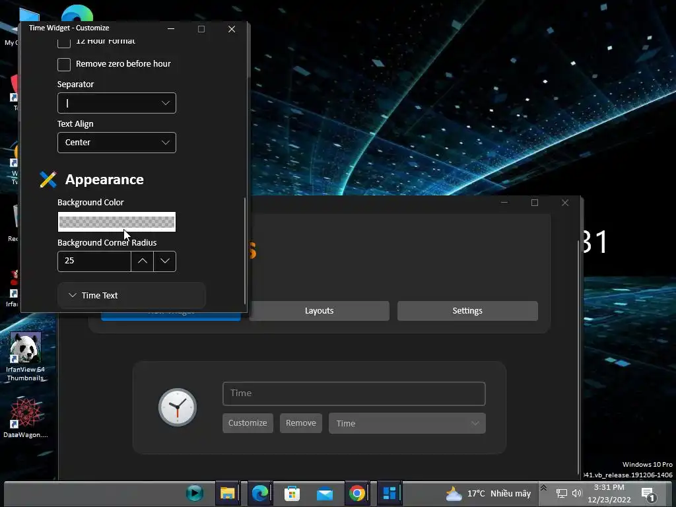Open Google Chrome from the taskbar
The height and width of the screenshot is (507, 676).
tap(356, 492)
